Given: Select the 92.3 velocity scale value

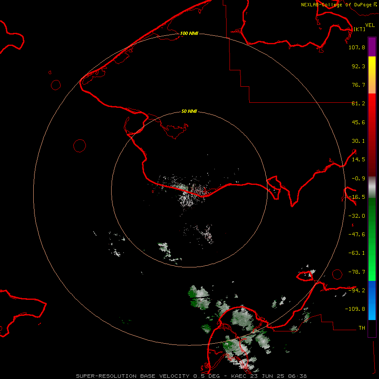Looking at the screenshot, I should tap(358, 66).
